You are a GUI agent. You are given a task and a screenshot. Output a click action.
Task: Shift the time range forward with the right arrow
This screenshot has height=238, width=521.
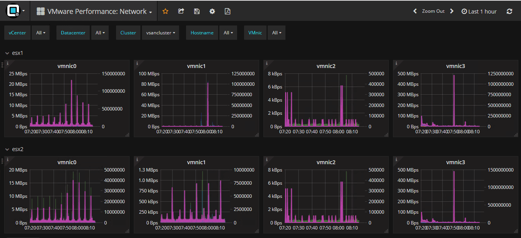(451, 11)
